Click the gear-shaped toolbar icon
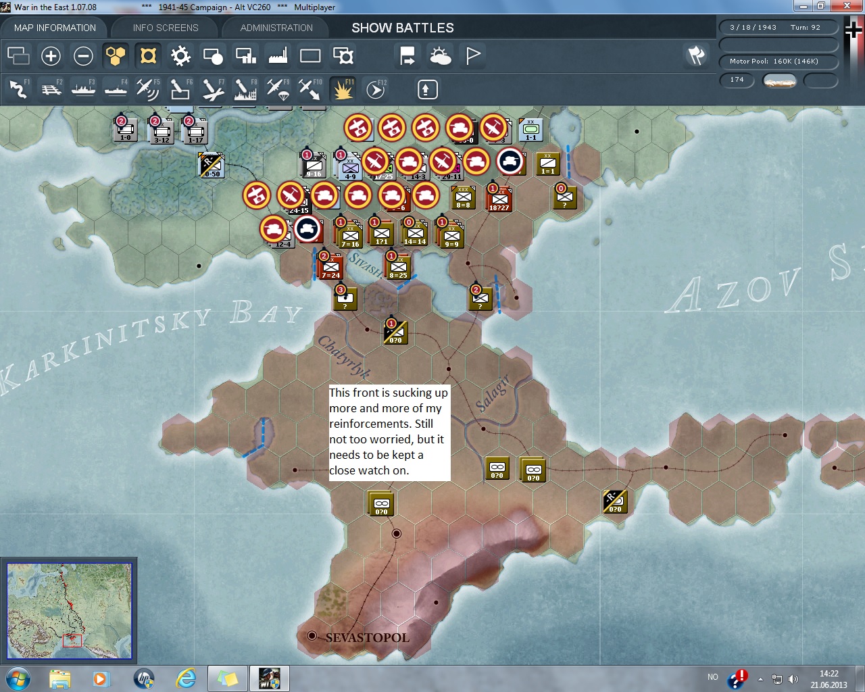 point(180,55)
